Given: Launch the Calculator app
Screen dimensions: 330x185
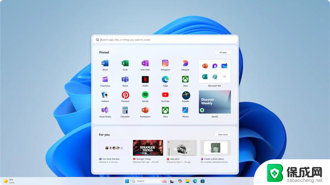Looking at the screenshot, I should [125, 110].
